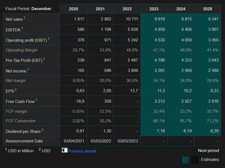Select the 2025 column header
The height and width of the screenshot is (168, 225).
pyautogui.click(x=207, y=9)
